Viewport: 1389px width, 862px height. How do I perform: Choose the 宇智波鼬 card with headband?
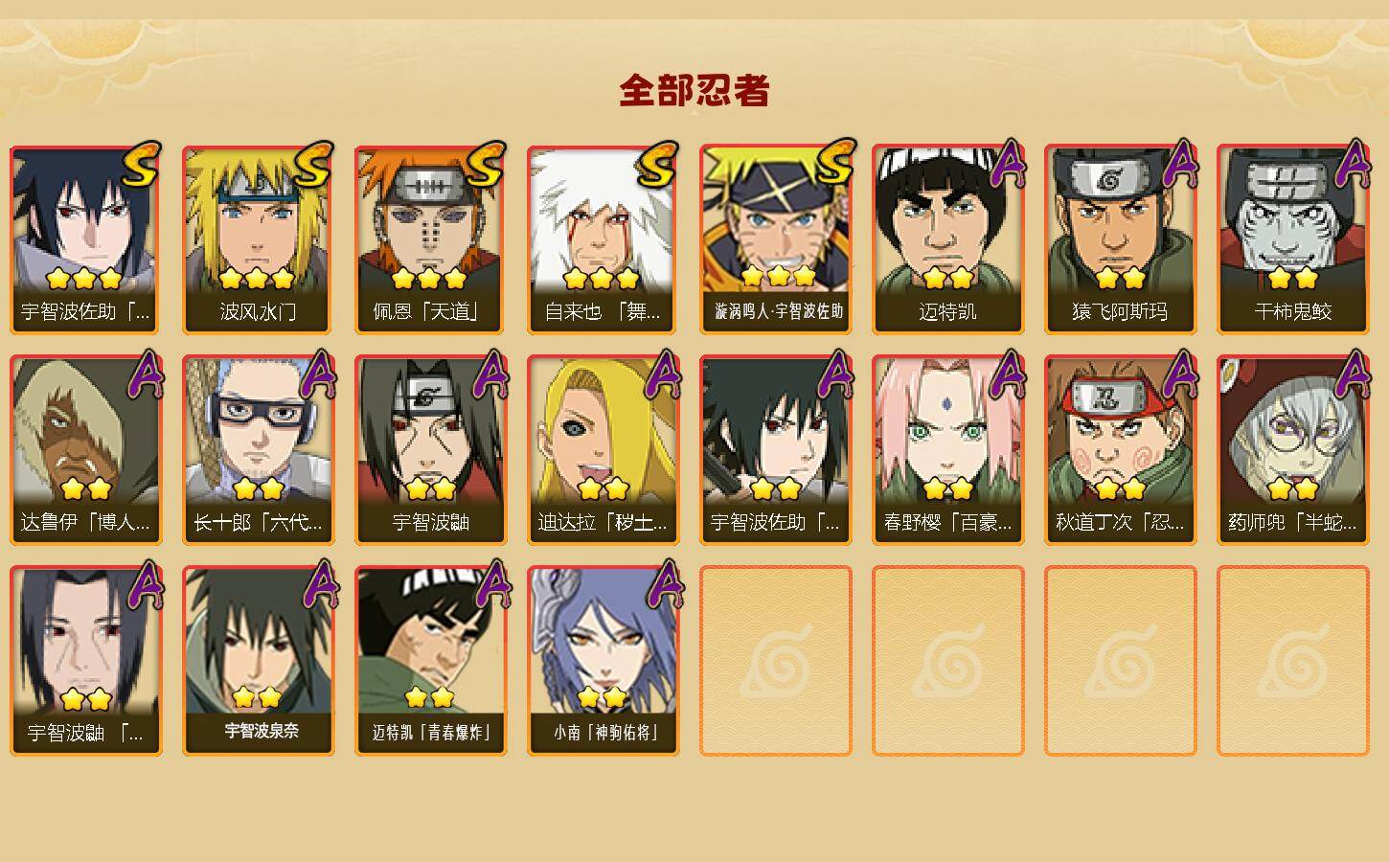click(x=430, y=450)
